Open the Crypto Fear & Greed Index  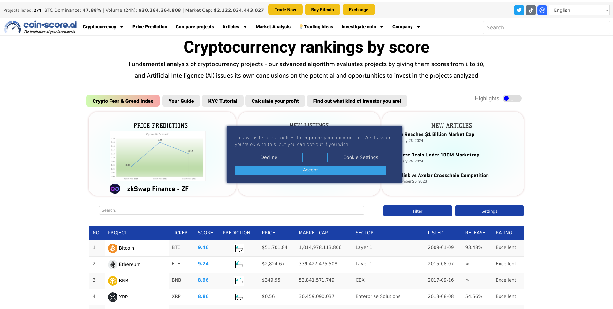click(x=123, y=101)
